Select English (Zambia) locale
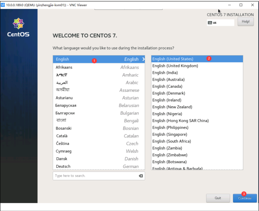 click(x=197, y=148)
